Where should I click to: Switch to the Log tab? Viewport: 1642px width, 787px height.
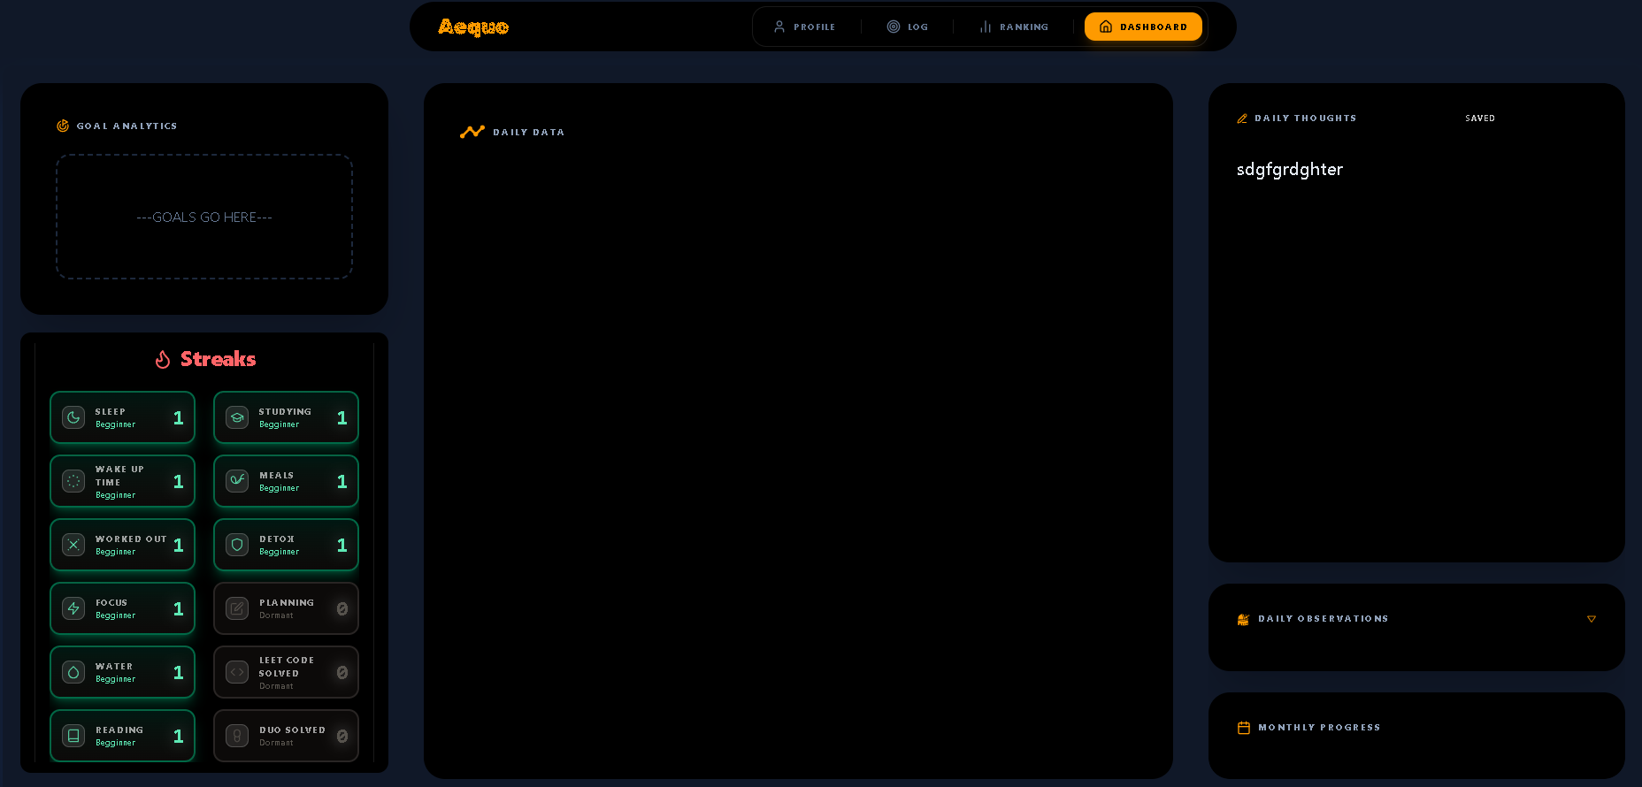pos(908,27)
